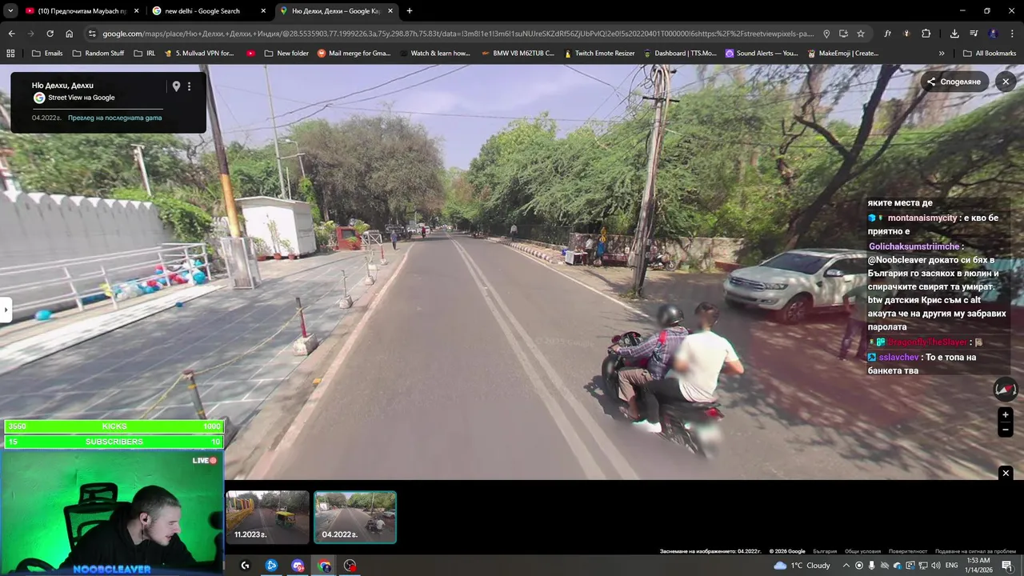This screenshot has height=576, width=1024.
Task: Select the Google Maps Ню Делхи tab
Action: pos(336,11)
